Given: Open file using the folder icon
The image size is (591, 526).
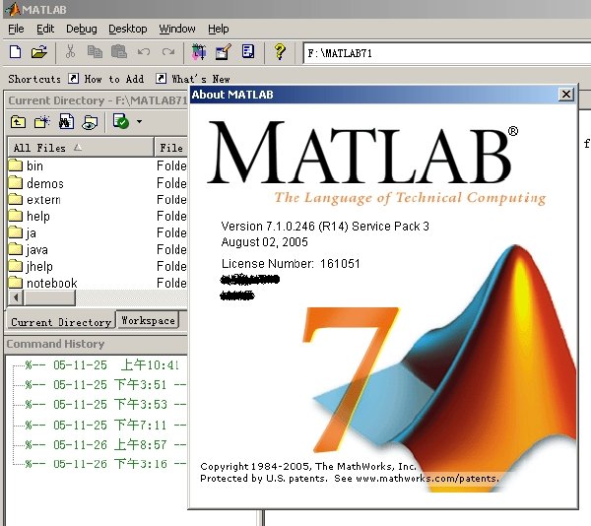Looking at the screenshot, I should 39,51.
